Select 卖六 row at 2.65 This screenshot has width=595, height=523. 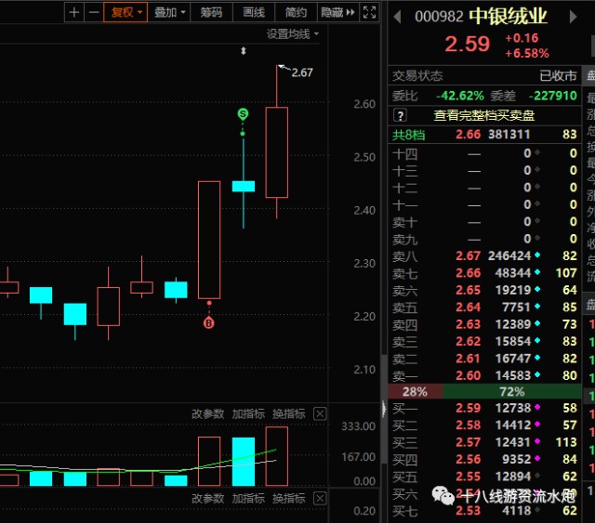(484, 290)
